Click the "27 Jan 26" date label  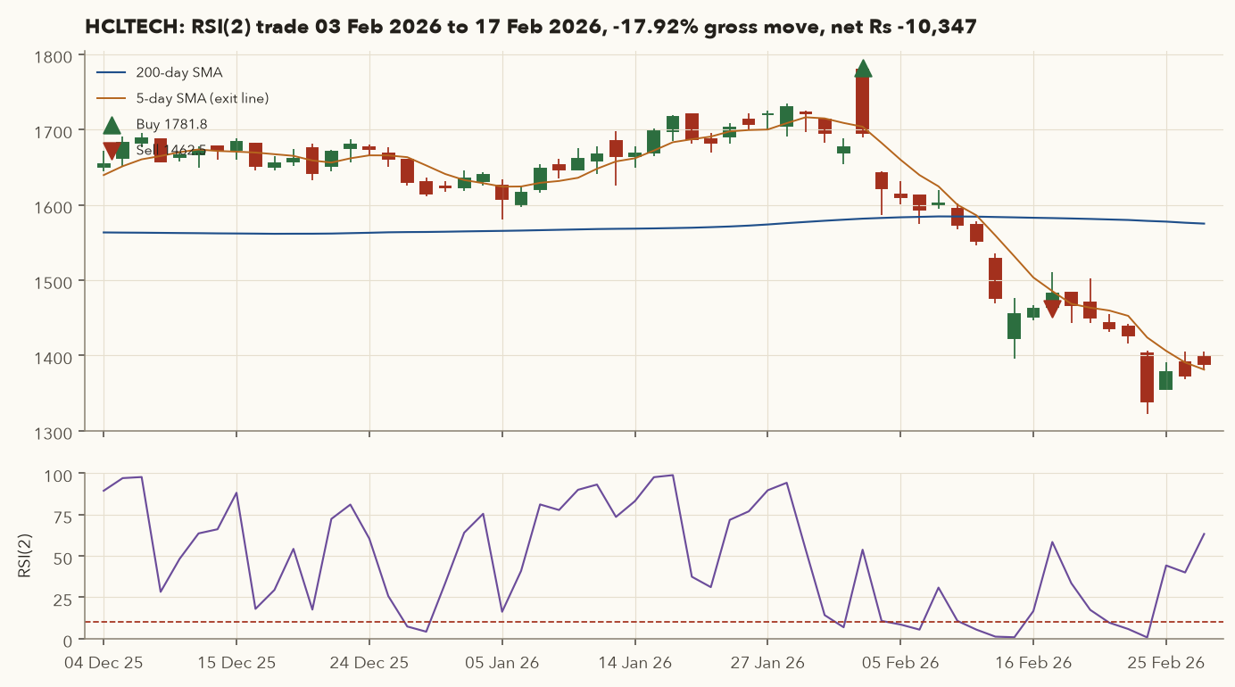[767, 664]
